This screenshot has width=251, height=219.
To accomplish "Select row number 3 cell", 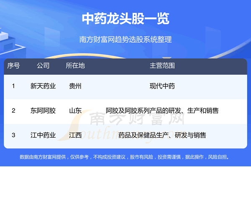I will [13, 135].
